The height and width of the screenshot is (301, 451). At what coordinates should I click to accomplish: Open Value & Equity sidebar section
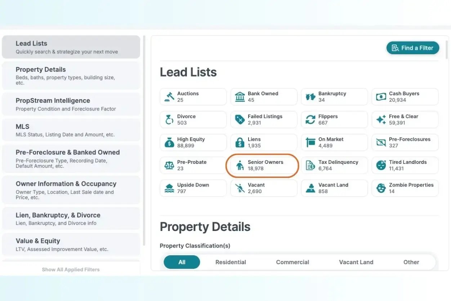[x=71, y=245]
